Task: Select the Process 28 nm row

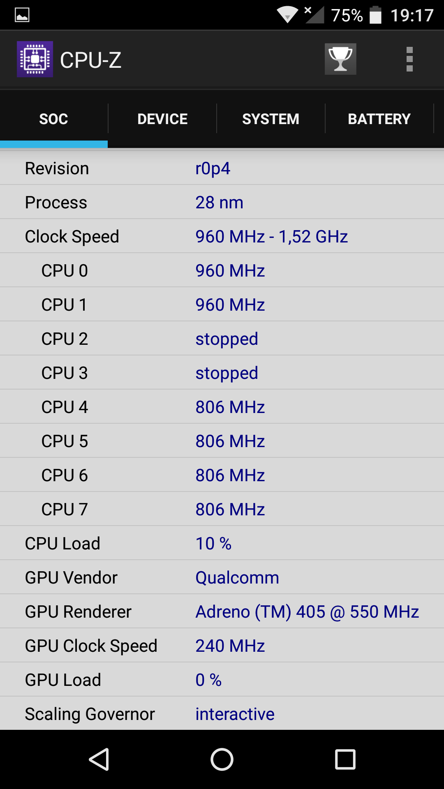Action: 222,202
